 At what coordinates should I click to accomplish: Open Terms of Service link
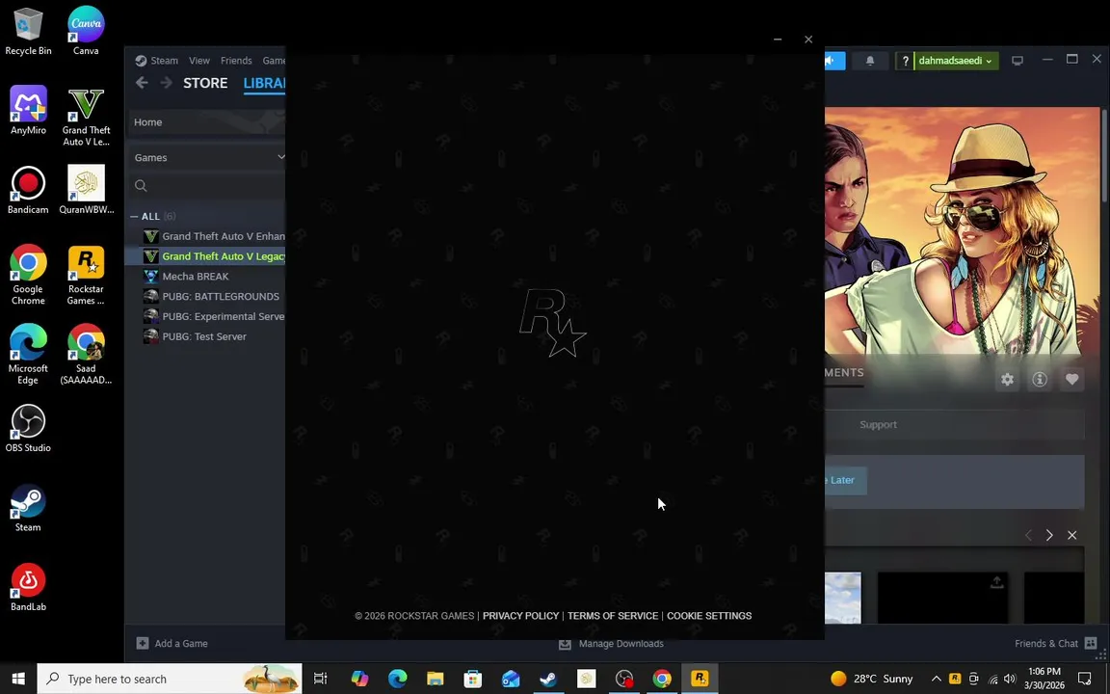(x=613, y=615)
